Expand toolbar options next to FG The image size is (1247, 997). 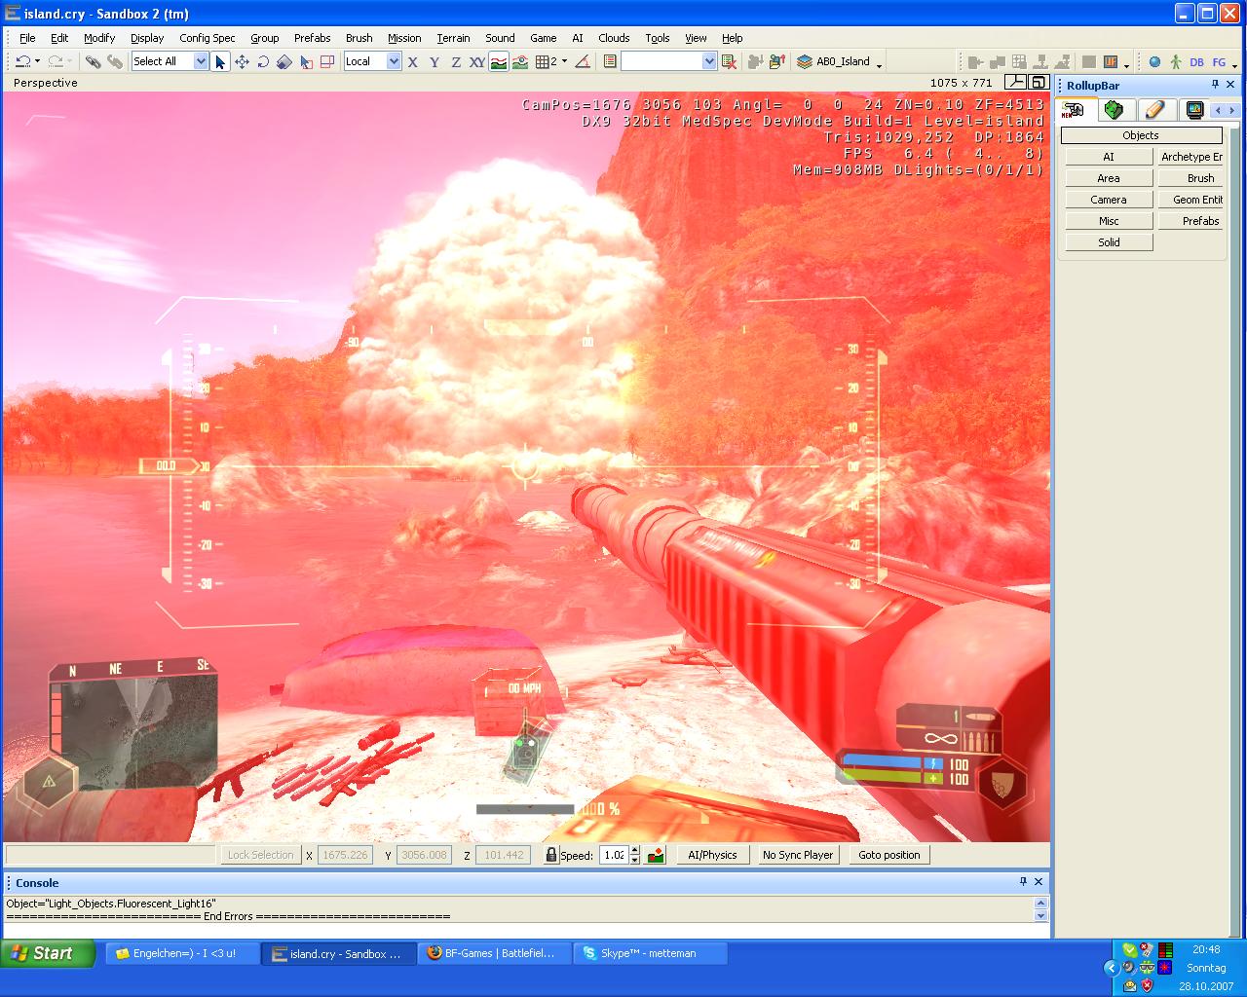pyautogui.click(x=1234, y=65)
